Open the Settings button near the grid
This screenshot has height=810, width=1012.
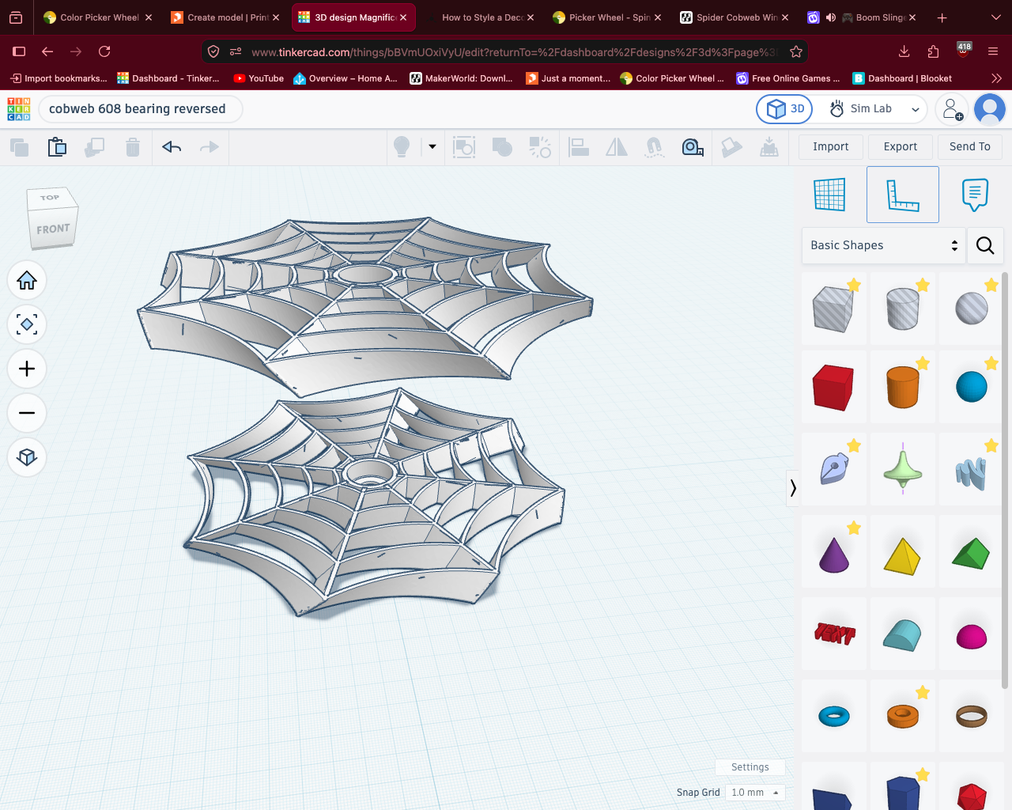pos(750,767)
